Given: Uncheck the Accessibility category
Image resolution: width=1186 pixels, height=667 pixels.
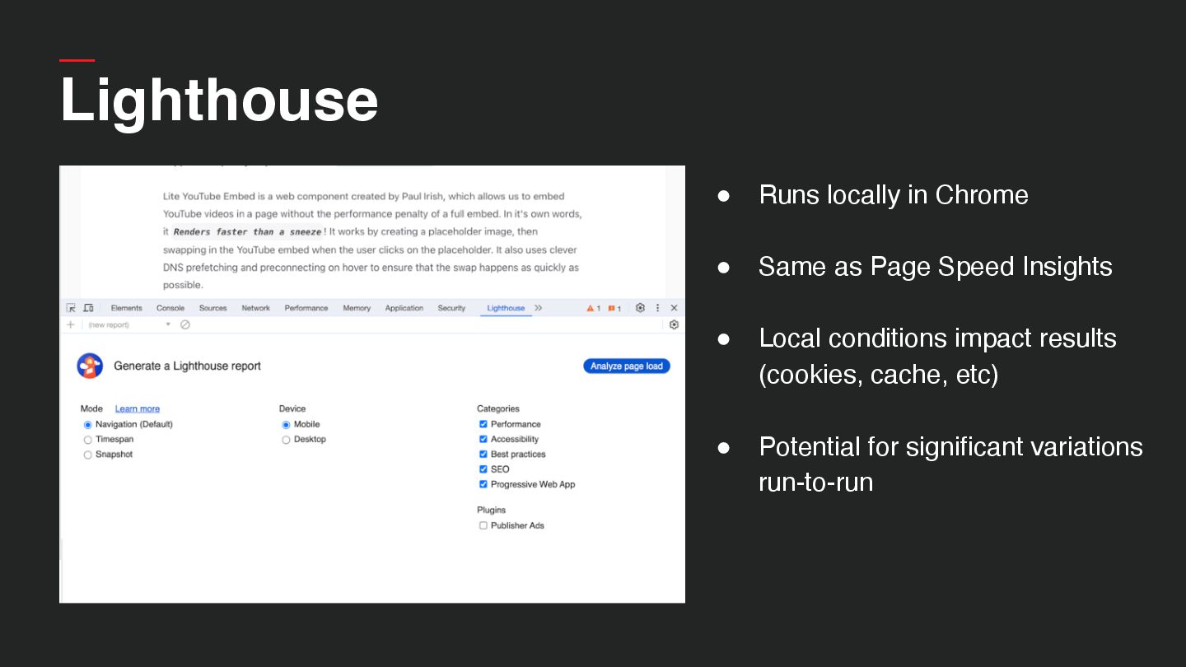Looking at the screenshot, I should pos(483,439).
